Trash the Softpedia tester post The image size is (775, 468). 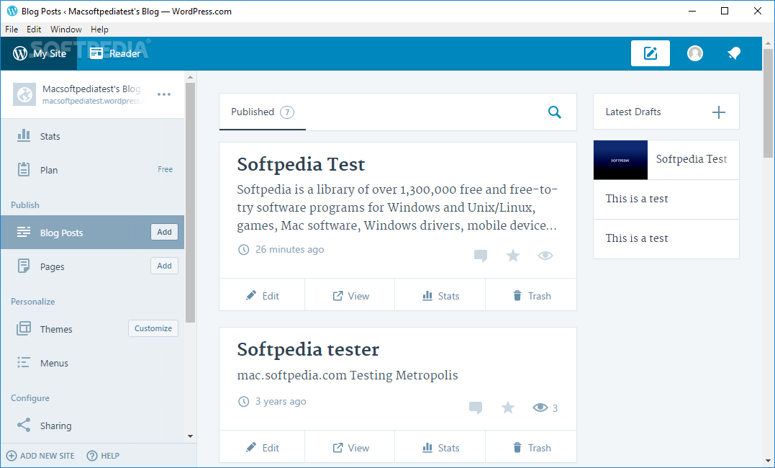coord(531,448)
